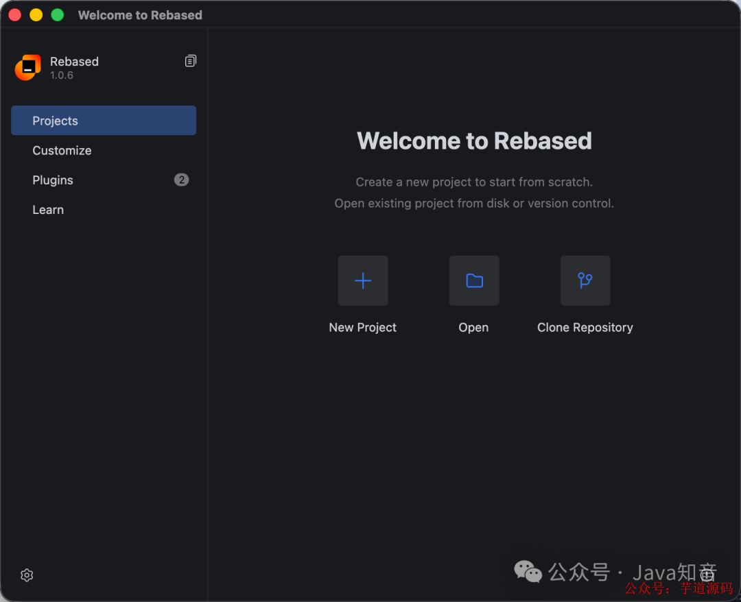Click the Clone Repository branch icon

tap(585, 280)
